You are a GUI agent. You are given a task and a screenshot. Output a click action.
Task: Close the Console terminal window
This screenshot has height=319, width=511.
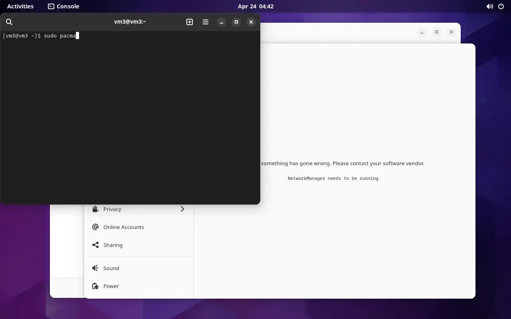click(x=251, y=22)
